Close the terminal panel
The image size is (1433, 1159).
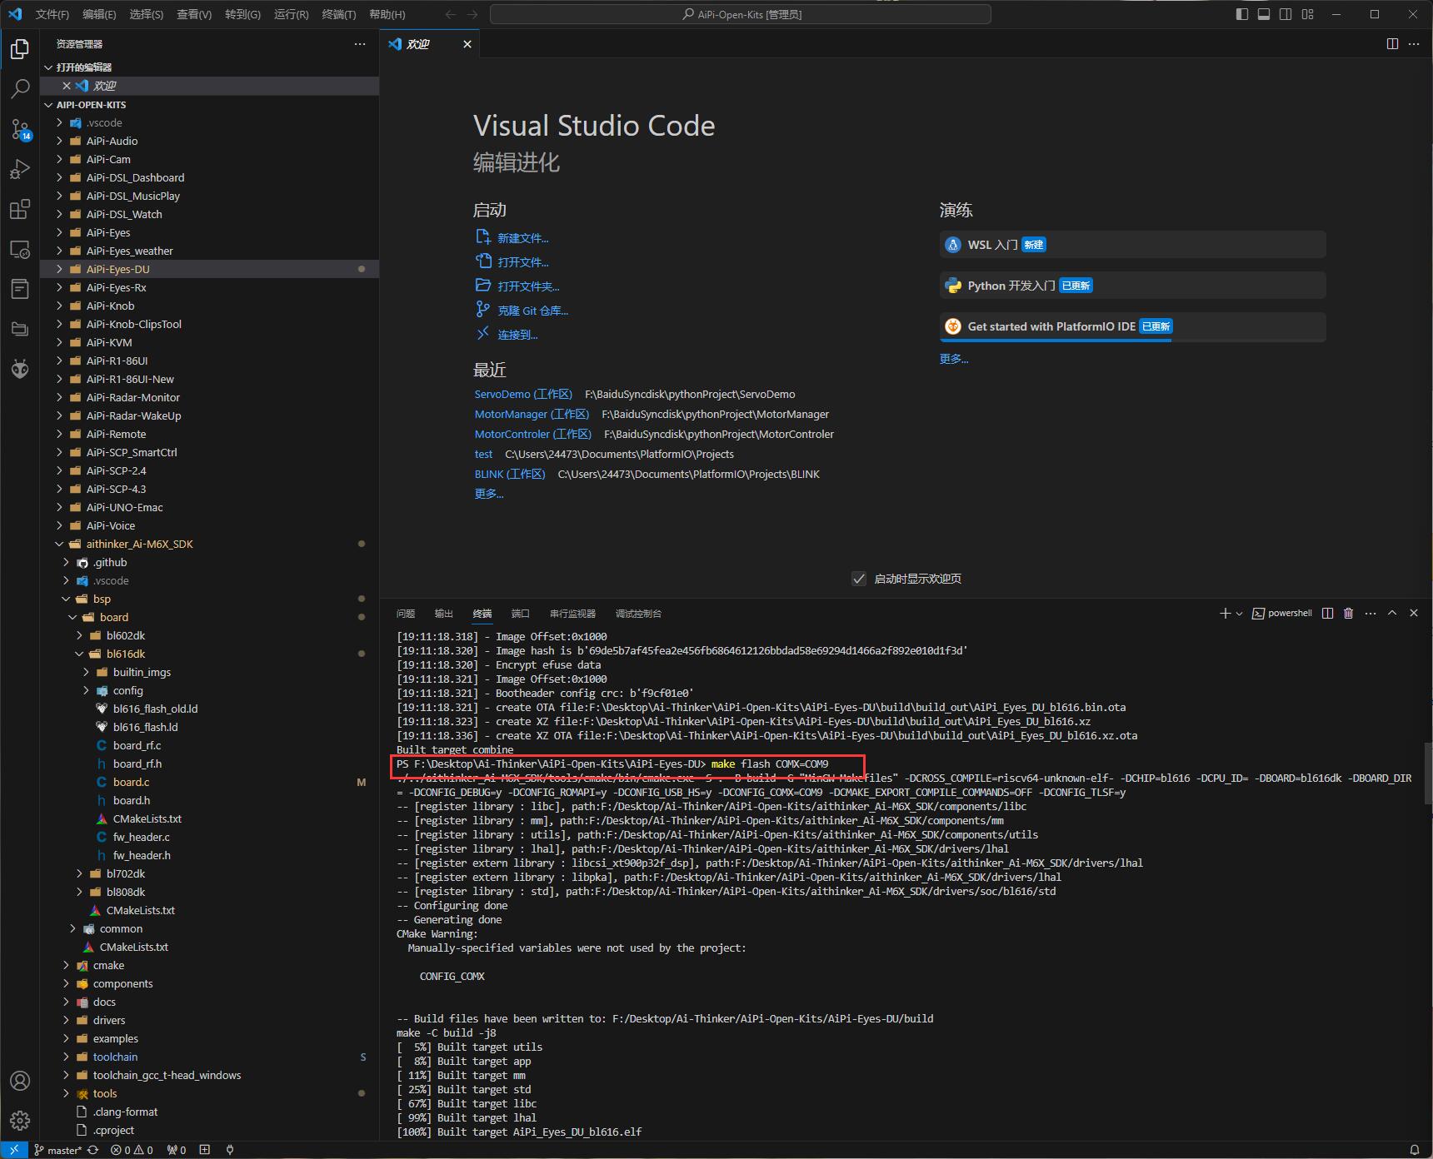pos(1414,613)
